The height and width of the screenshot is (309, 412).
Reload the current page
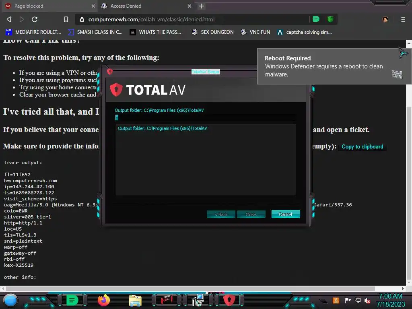tap(35, 19)
